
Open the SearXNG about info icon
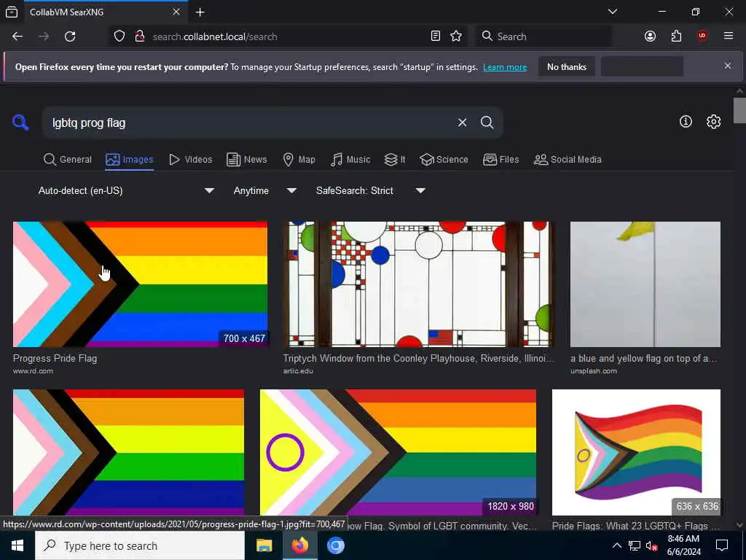pos(686,122)
